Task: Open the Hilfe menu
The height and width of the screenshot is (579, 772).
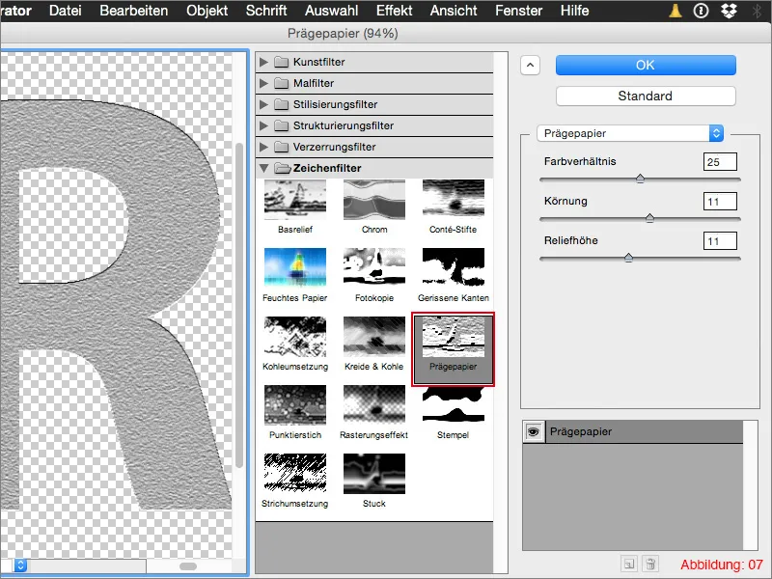Action: point(574,11)
